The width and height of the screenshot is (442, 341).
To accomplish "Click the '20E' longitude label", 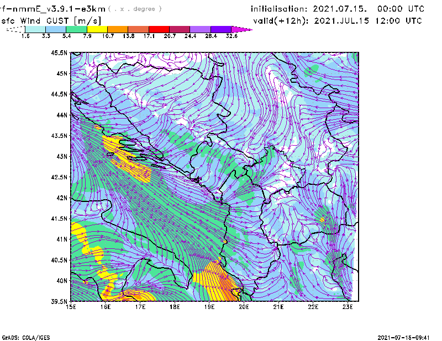I will pos(244,307).
